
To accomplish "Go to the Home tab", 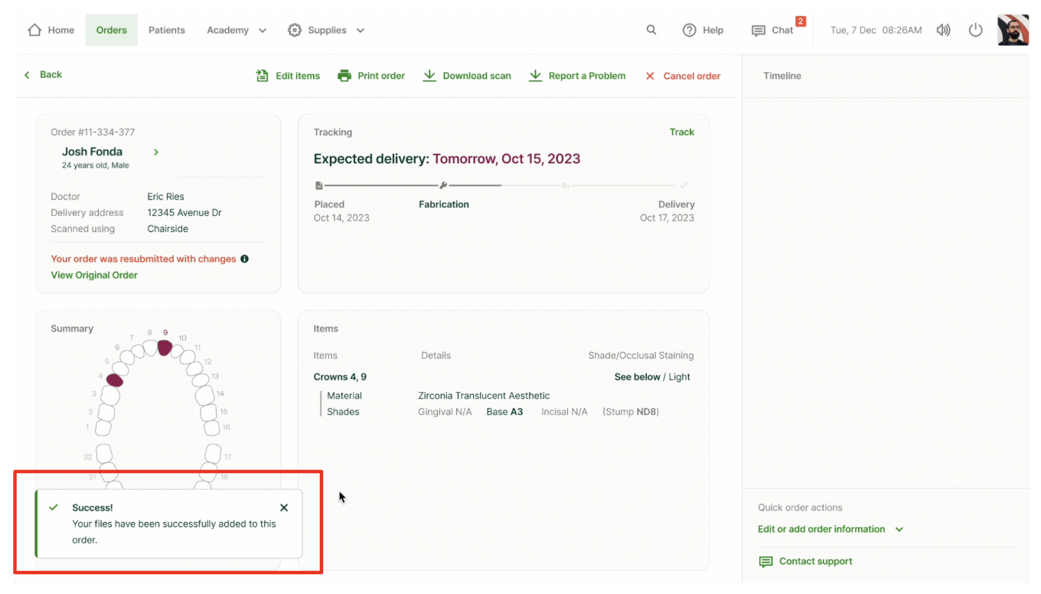I will [x=51, y=31].
